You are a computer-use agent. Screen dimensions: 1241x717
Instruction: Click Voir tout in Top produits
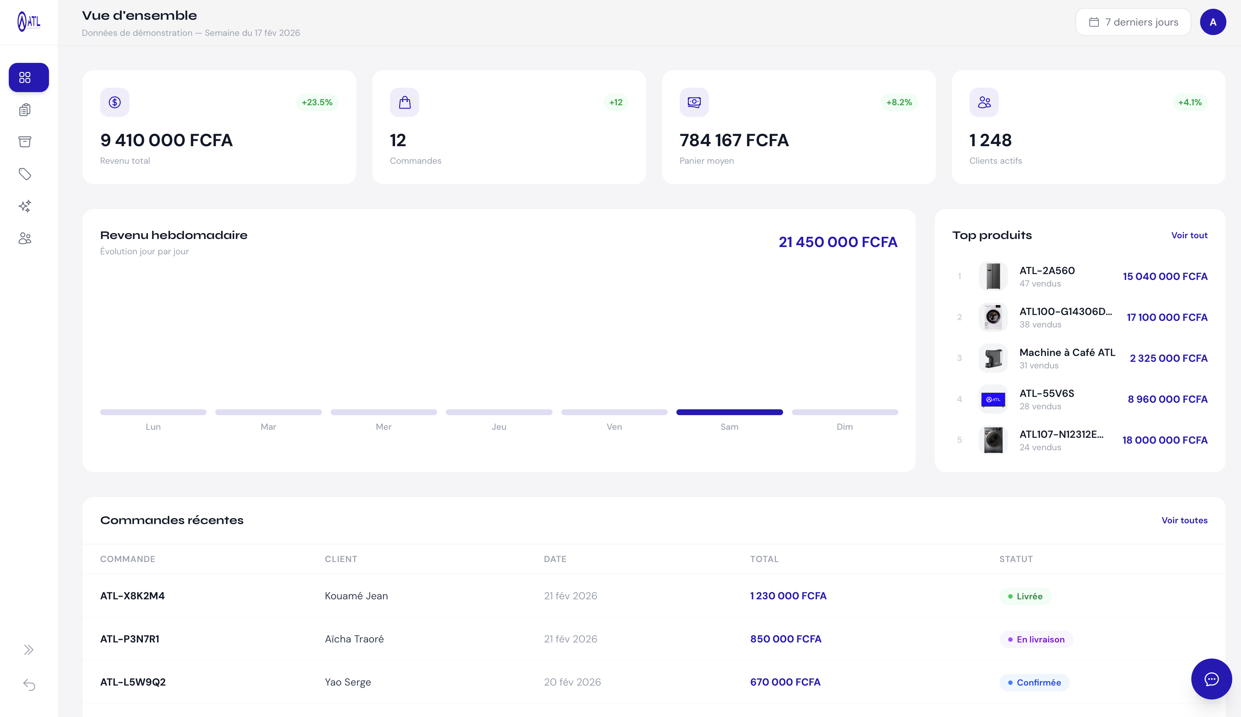click(x=1189, y=235)
